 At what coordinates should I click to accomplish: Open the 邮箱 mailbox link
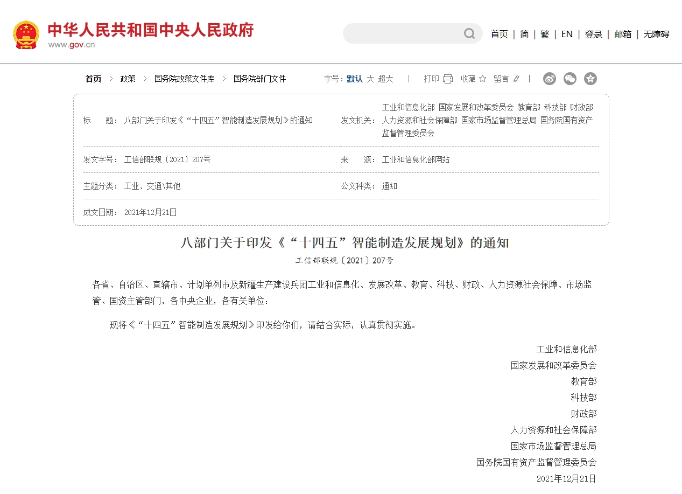coord(622,34)
